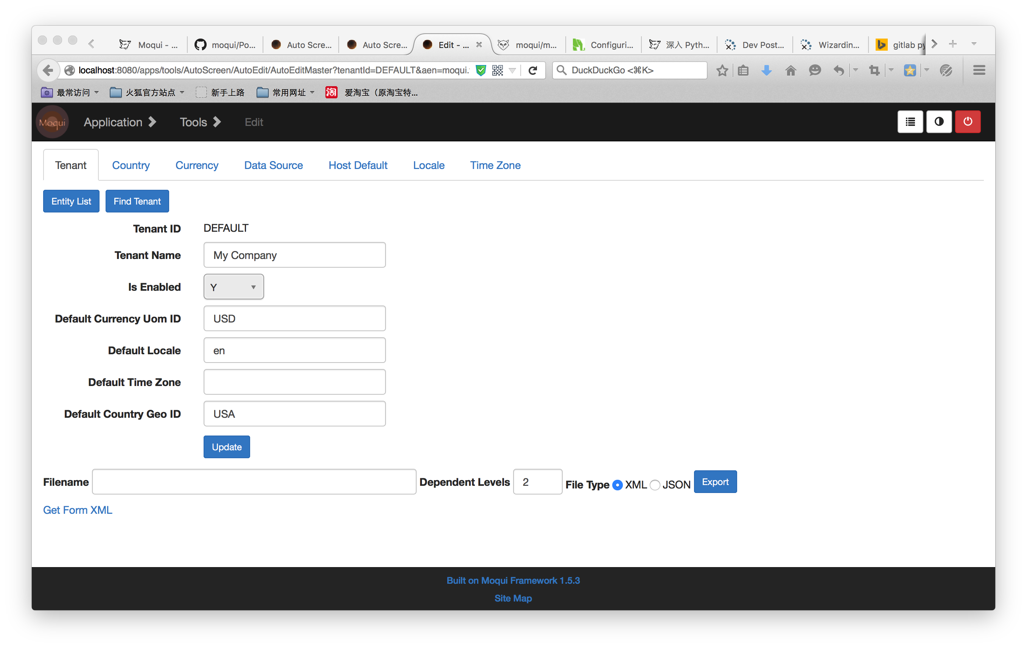Click the bookmark star icon in toolbar
The image size is (1027, 648).
[722, 70]
